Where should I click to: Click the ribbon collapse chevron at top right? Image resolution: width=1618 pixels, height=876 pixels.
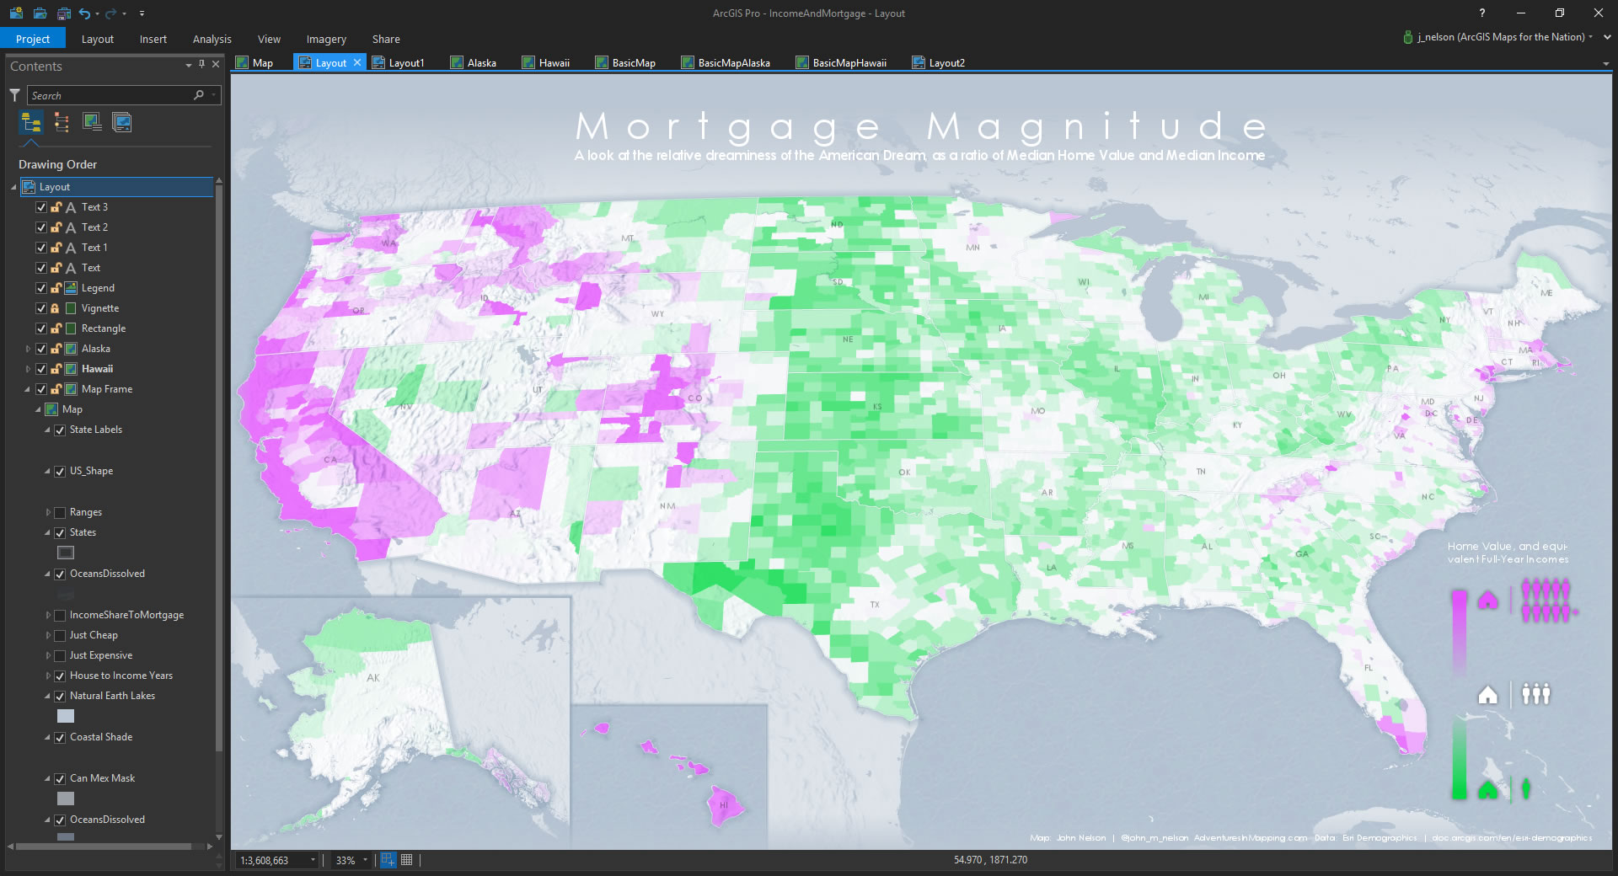[x=1607, y=37]
